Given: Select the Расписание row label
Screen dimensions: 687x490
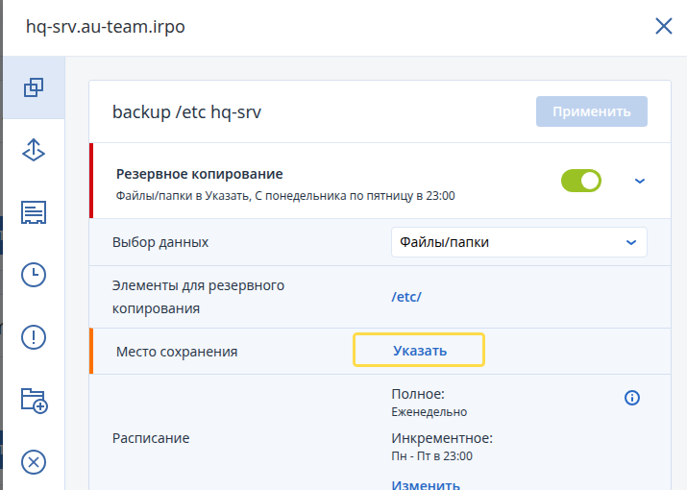Looking at the screenshot, I should click(151, 438).
